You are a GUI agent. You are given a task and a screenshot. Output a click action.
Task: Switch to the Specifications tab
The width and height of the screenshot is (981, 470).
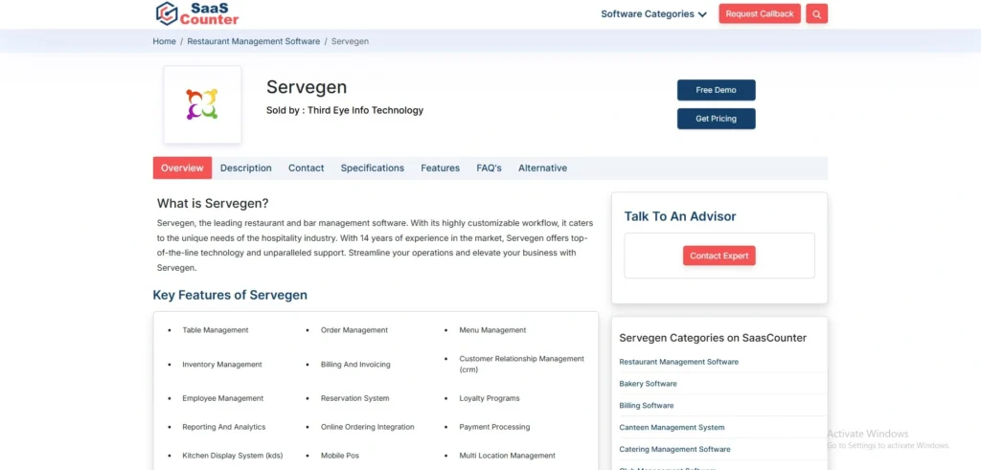(373, 168)
